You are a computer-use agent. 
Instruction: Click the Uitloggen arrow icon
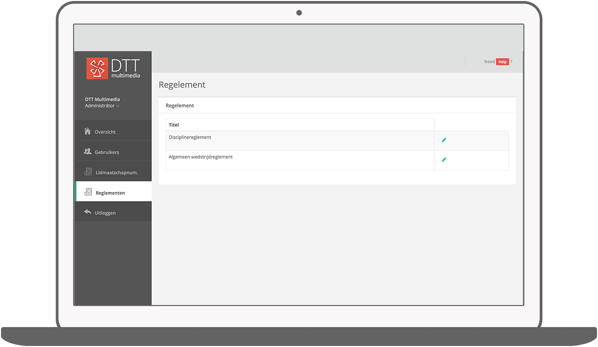88,212
